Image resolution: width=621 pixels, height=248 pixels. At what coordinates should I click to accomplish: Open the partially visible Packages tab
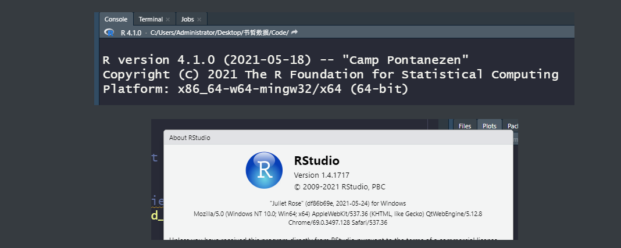tap(512, 125)
